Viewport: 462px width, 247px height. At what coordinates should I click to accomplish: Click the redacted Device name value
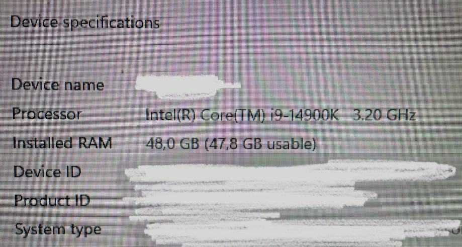pos(188,86)
